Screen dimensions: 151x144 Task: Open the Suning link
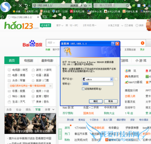point(68,113)
